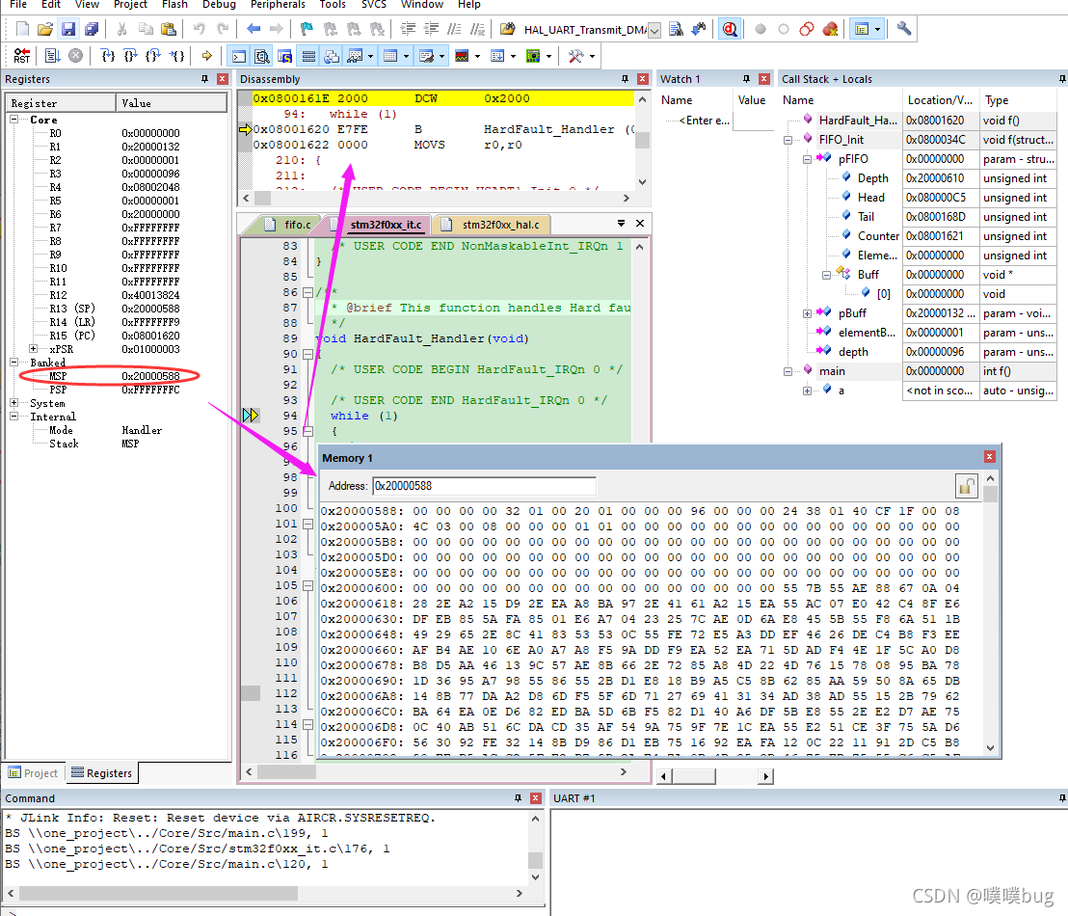
Task: Toggle the Command Window icon
Action: tap(238, 56)
